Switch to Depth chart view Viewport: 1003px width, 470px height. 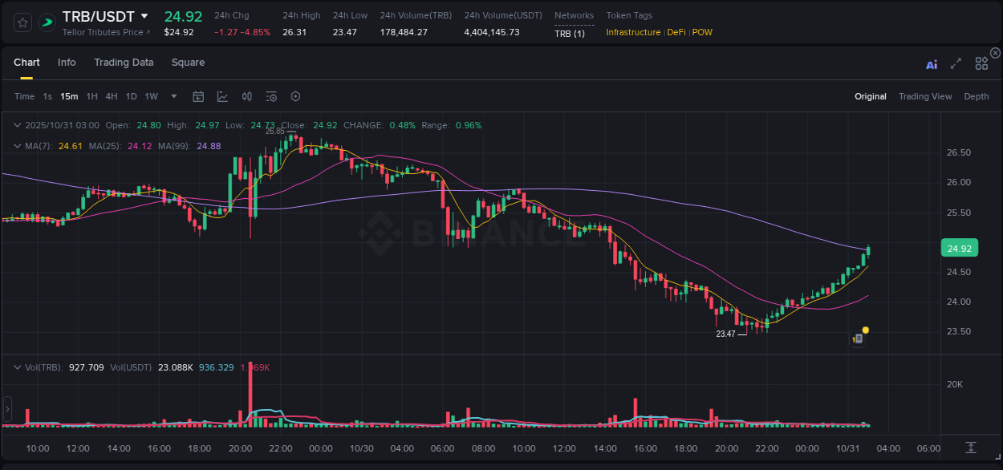tap(976, 95)
